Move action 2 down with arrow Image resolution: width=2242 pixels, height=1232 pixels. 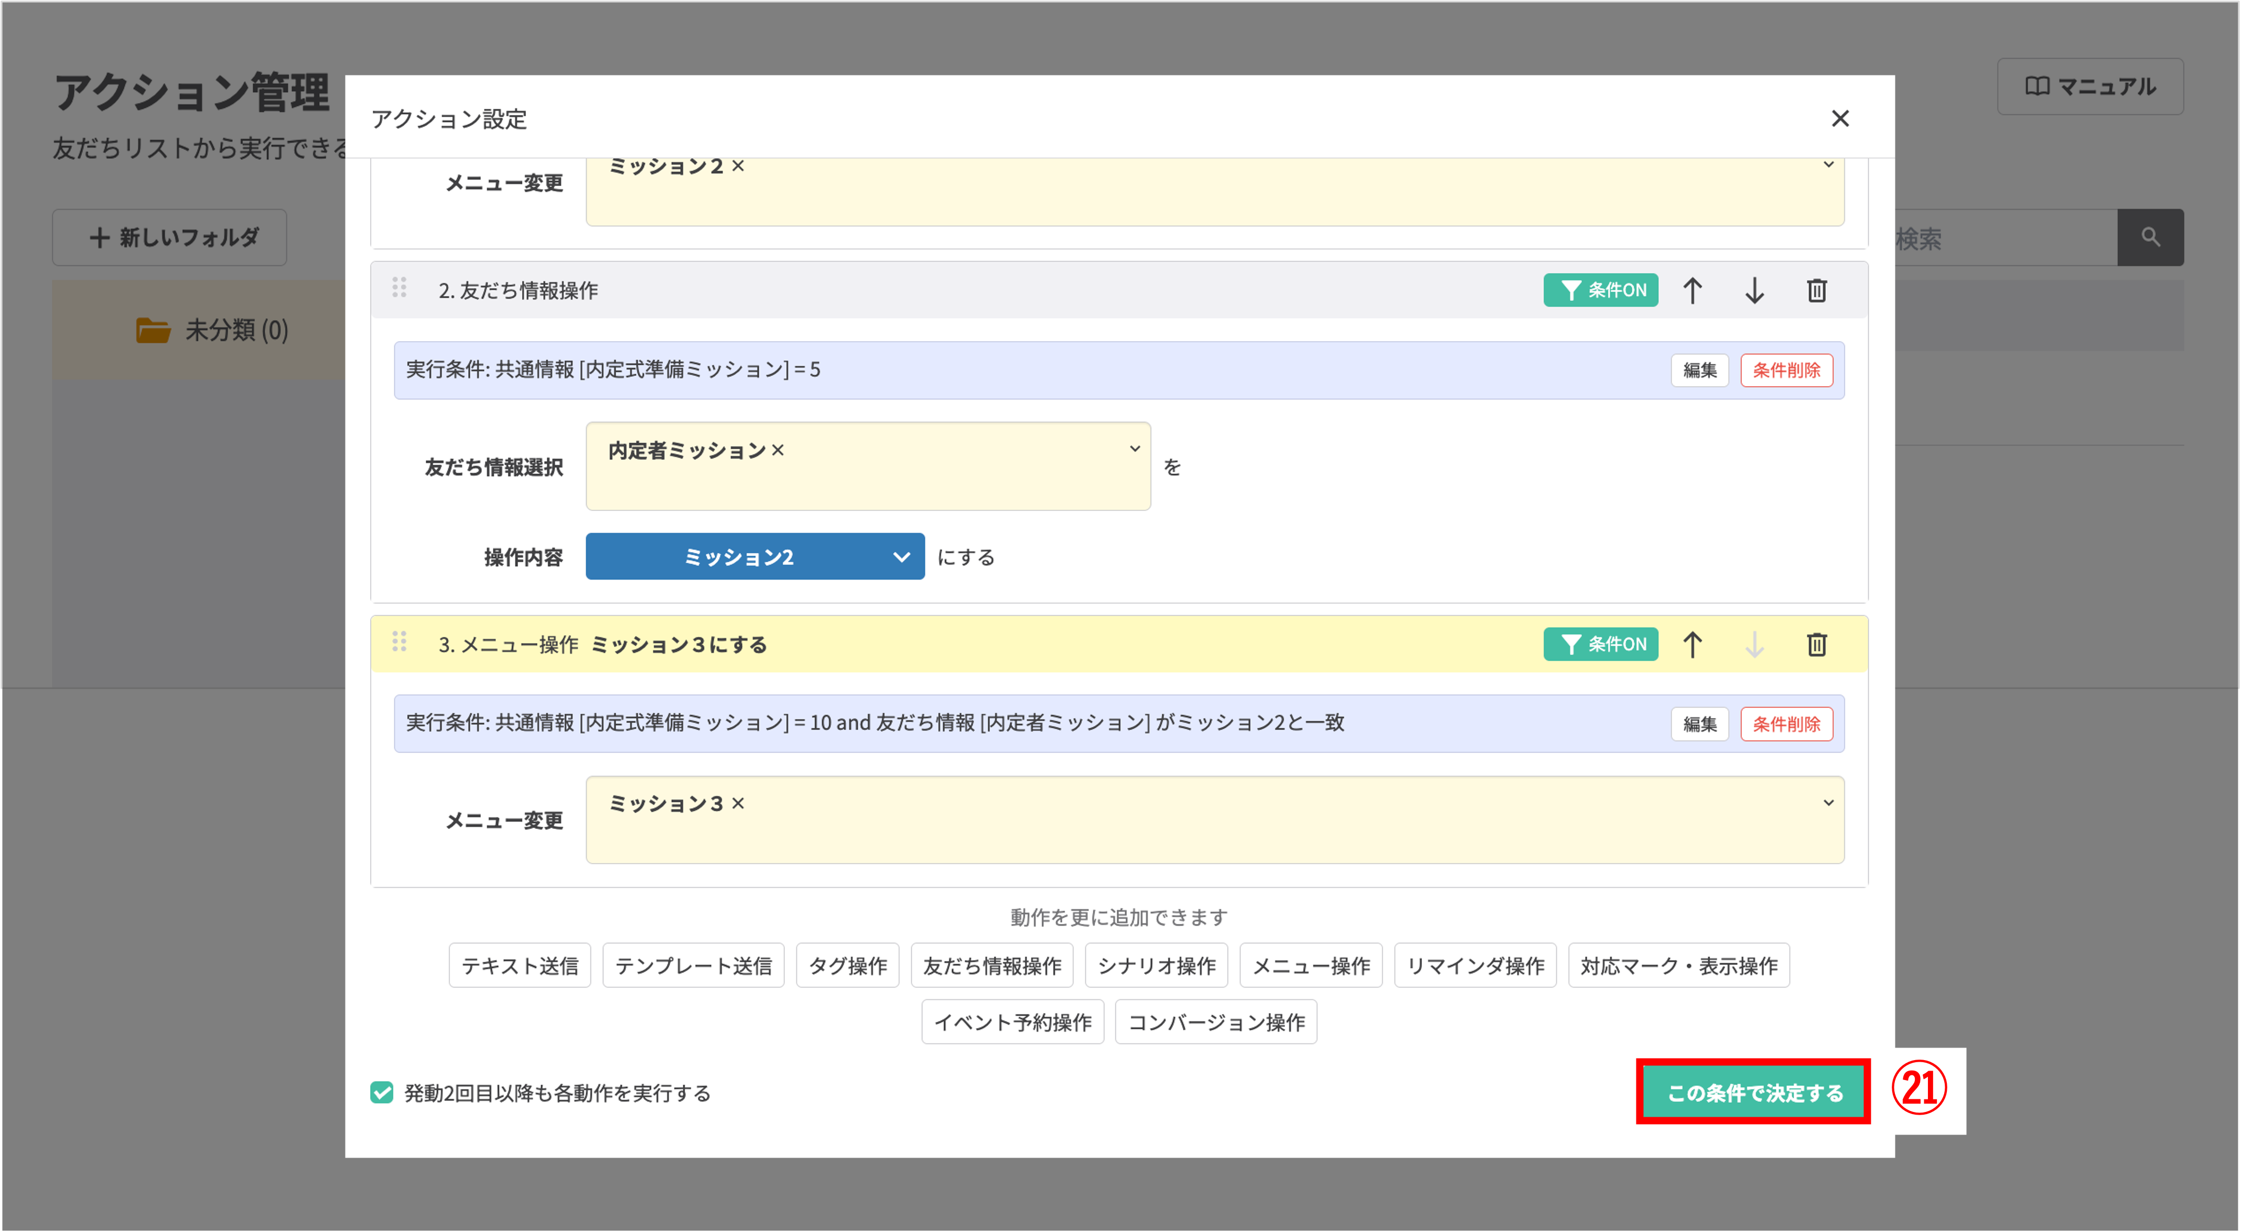pos(1754,291)
